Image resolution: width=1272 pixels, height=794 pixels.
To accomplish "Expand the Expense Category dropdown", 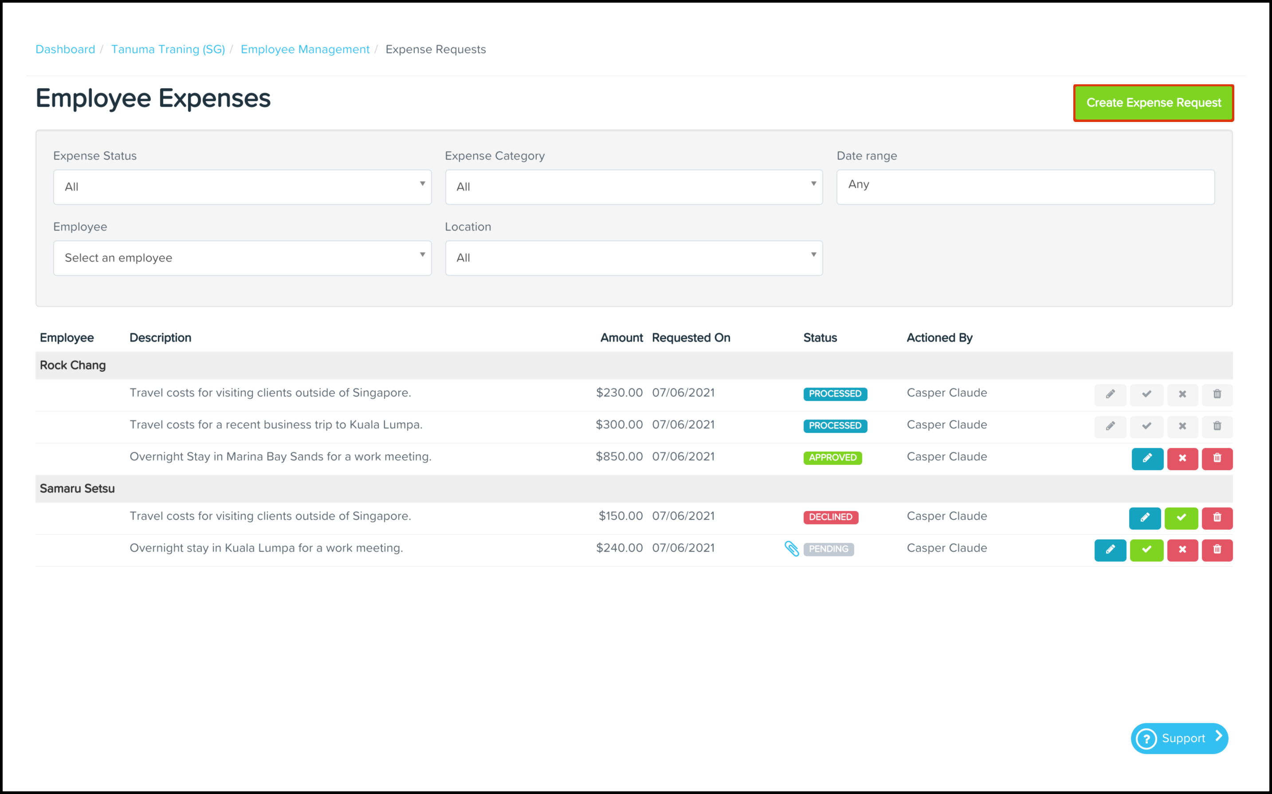I will pyautogui.click(x=633, y=187).
